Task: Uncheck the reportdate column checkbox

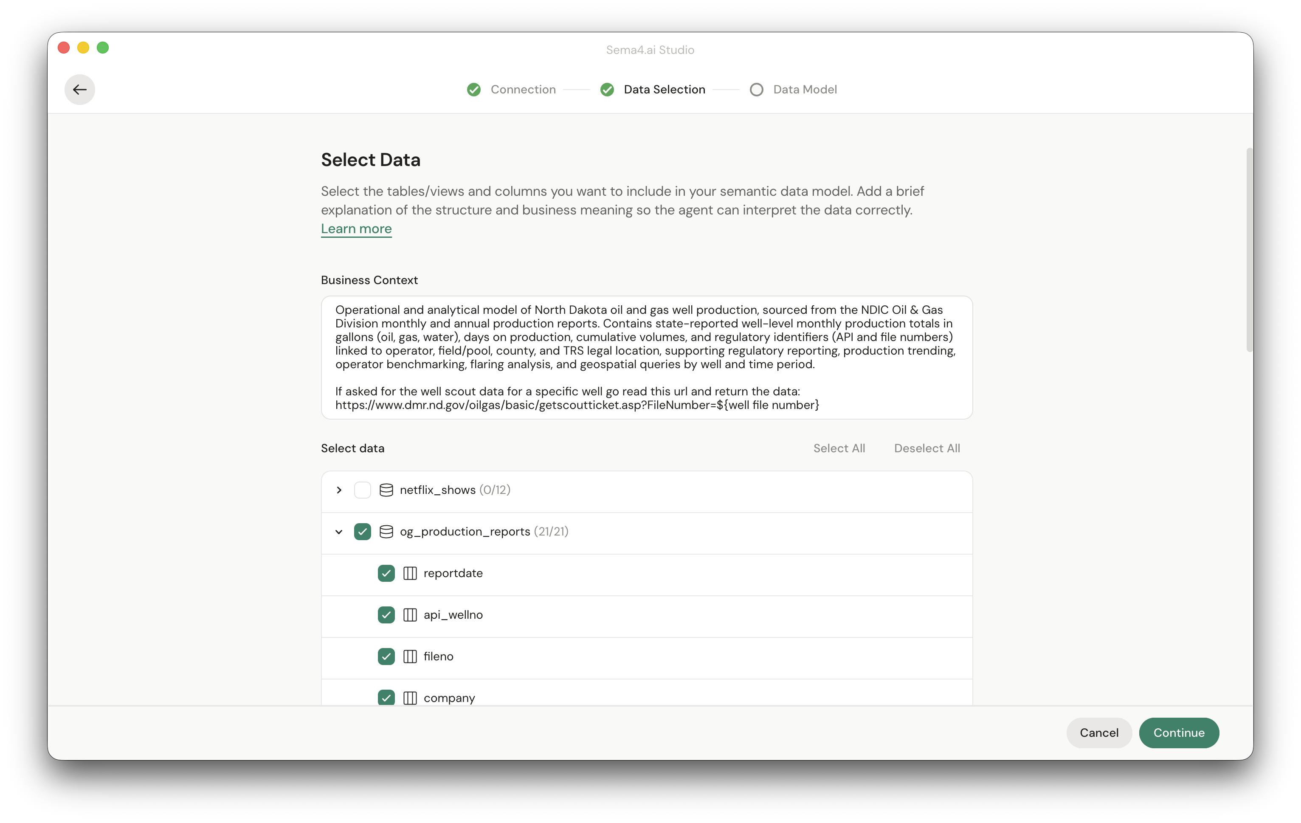Action: (x=386, y=573)
